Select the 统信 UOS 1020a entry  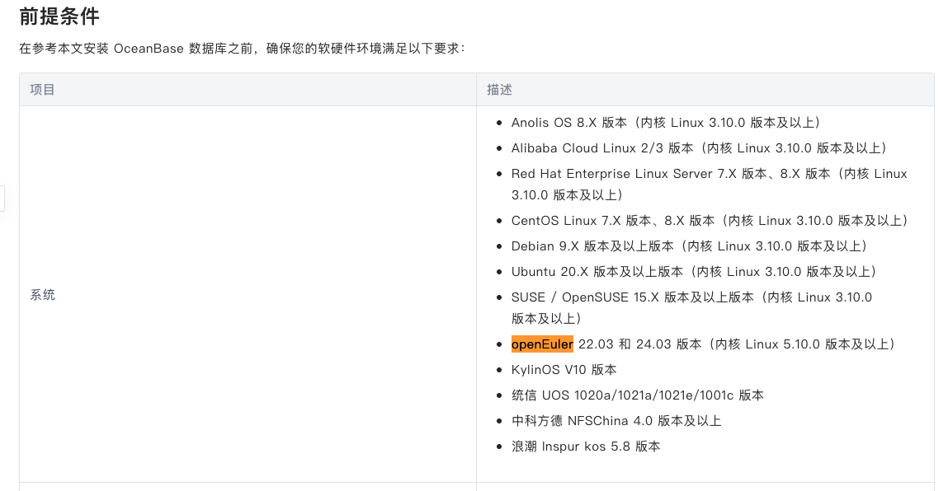coord(638,395)
